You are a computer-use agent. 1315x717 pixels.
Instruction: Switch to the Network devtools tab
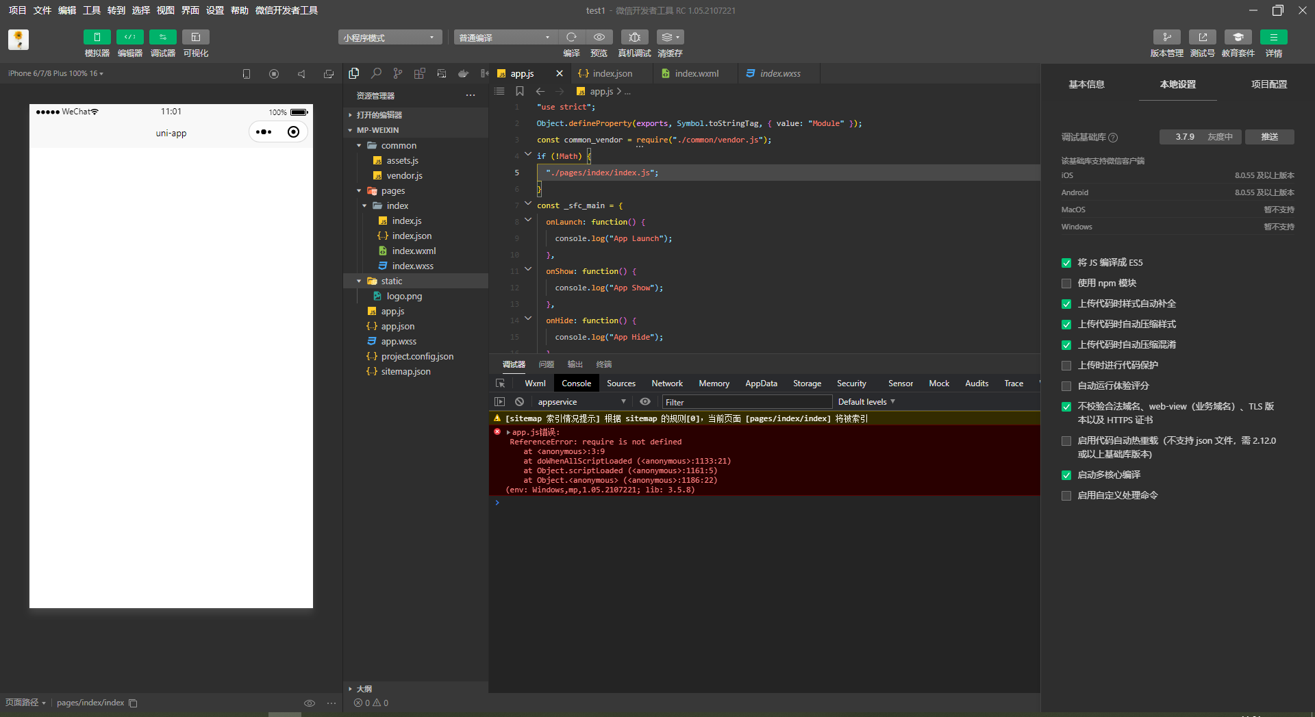(x=667, y=383)
